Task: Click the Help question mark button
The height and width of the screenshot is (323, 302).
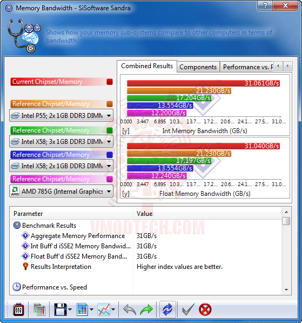Action: point(265,5)
